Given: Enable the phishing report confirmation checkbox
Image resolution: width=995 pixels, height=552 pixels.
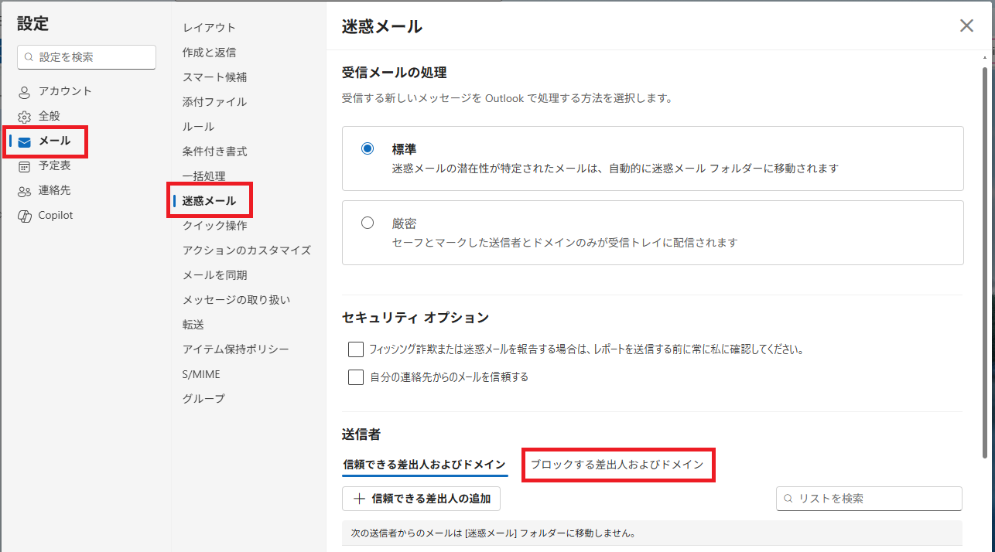Looking at the screenshot, I should tap(356, 349).
